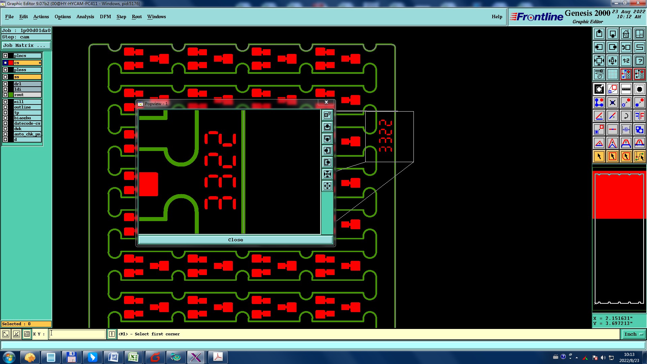647x364 pixels.
Task: Click the ldi layer name
Action: [28, 89]
